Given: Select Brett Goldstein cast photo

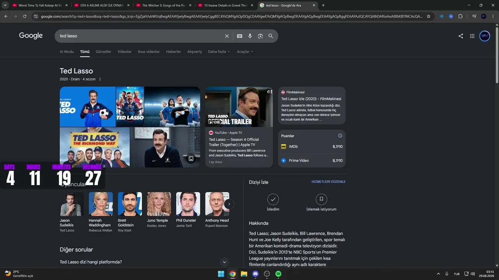Looking at the screenshot, I should 130,204.
